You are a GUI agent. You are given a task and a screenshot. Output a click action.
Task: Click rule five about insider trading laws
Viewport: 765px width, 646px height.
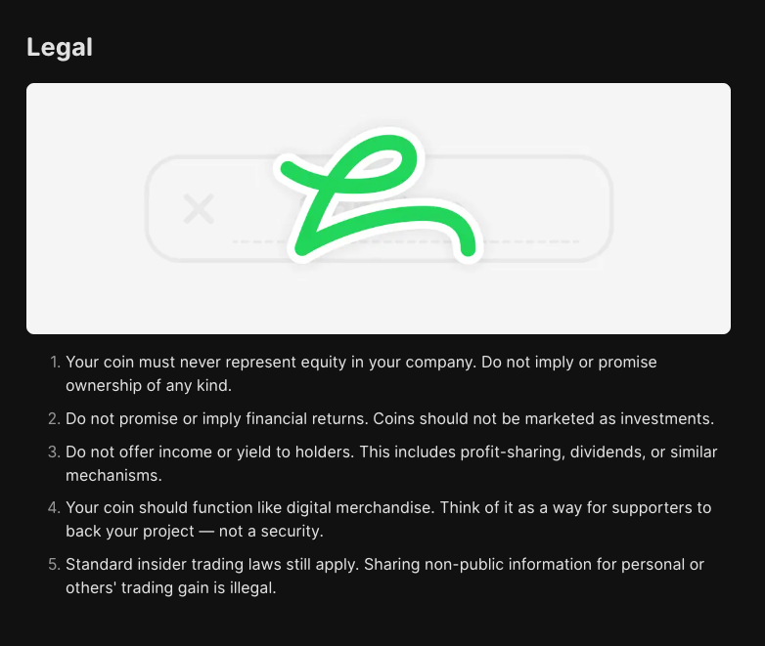[384, 576]
